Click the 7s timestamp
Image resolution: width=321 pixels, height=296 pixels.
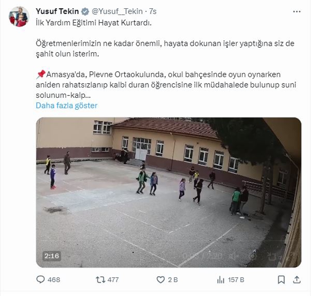[153, 11]
